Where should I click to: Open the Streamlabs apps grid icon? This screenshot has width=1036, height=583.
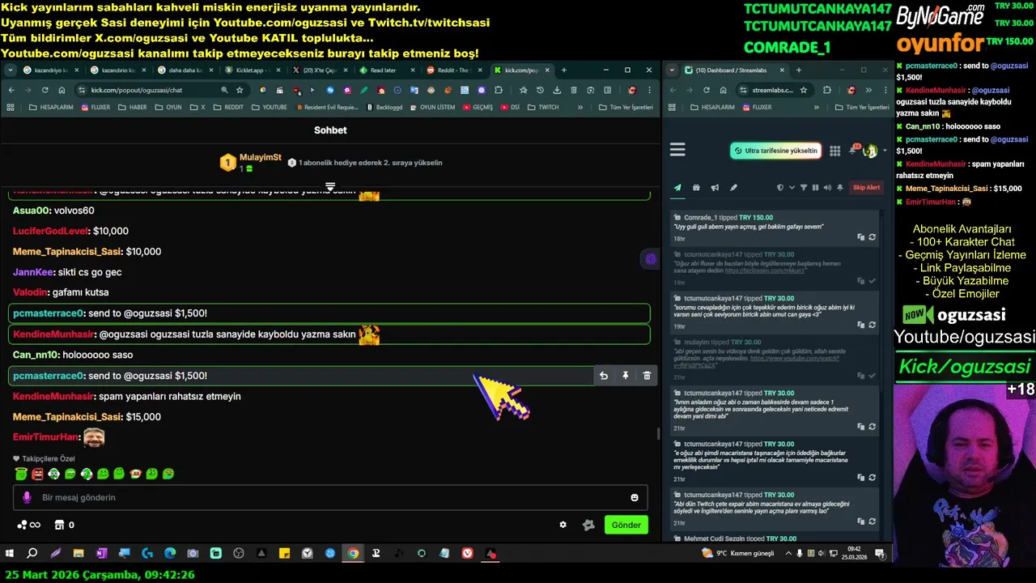click(x=834, y=151)
